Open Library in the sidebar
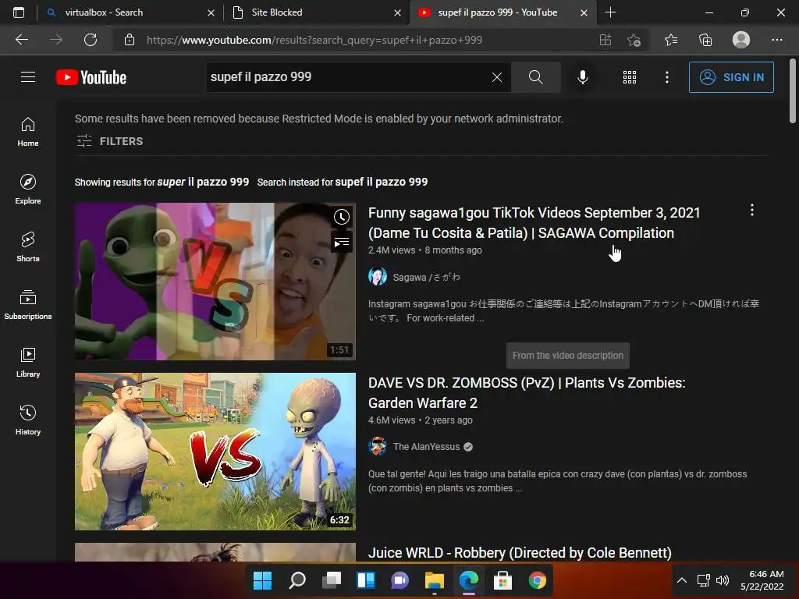 [x=28, y=362]
